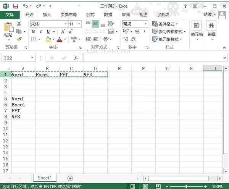The height and width of the screenshot is (189, 229).
Task: Switch to Page Layout view icon
Action: (145, 186)
